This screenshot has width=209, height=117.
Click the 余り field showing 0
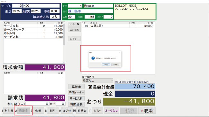click(60, 104)
